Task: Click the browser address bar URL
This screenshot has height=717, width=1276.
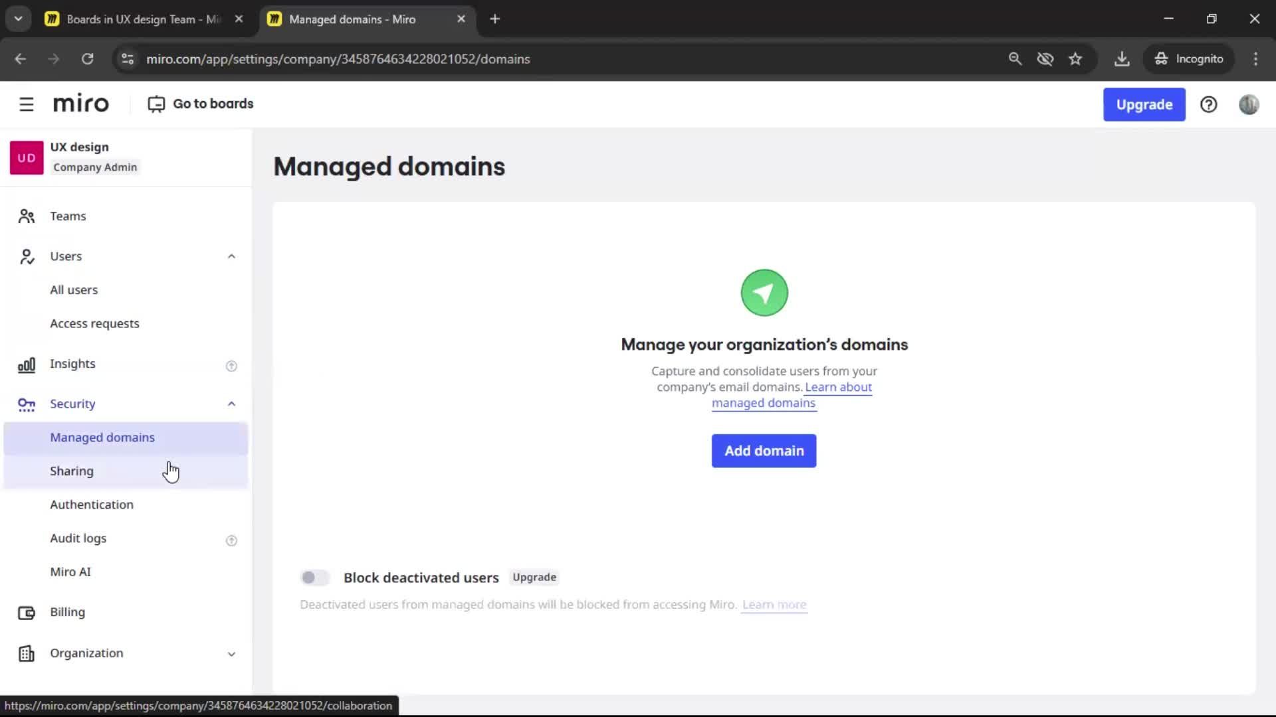Action: (338, 59)
